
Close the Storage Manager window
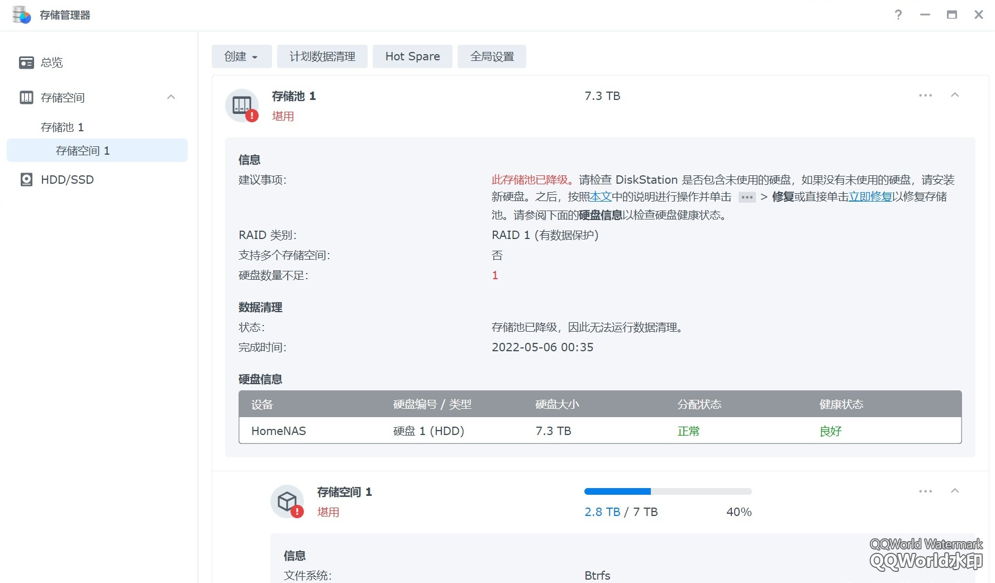coord(979,15)
